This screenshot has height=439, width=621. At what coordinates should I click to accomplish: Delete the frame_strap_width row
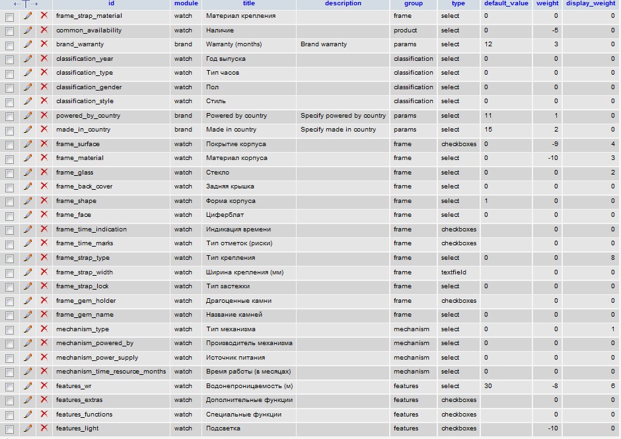[44, 272]
